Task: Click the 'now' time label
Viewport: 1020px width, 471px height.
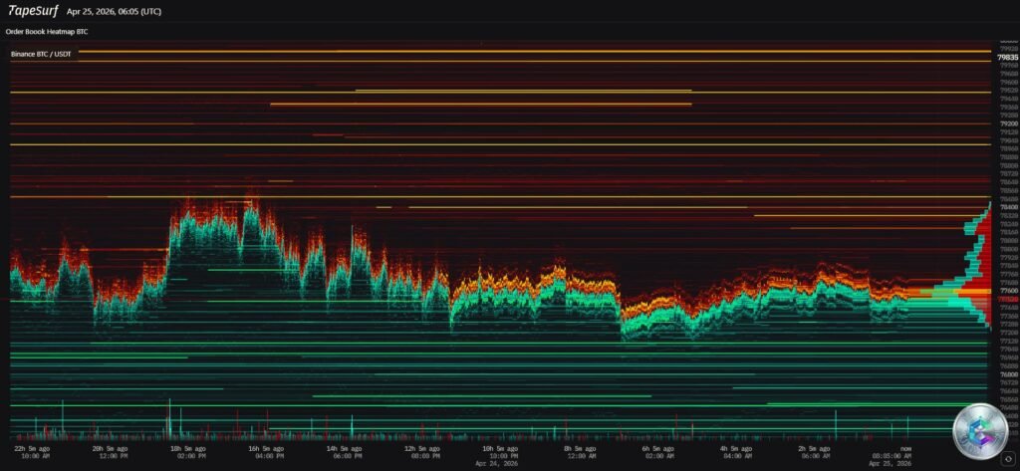Action: [x=906, y=449]
